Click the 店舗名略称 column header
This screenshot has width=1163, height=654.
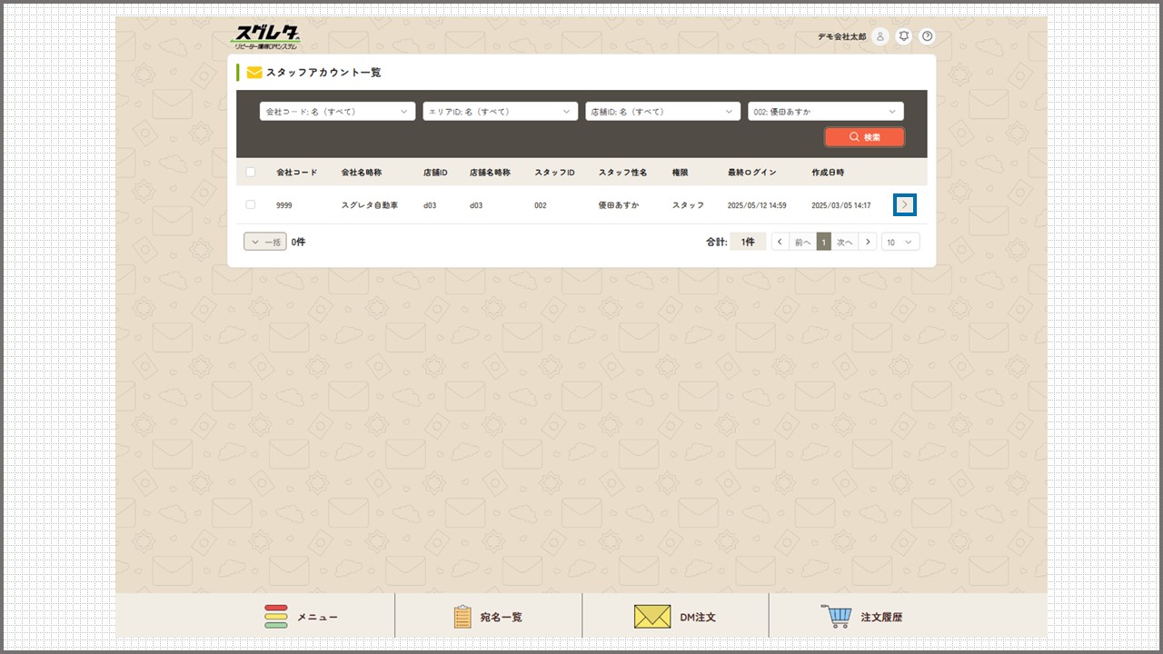[490, 173]
